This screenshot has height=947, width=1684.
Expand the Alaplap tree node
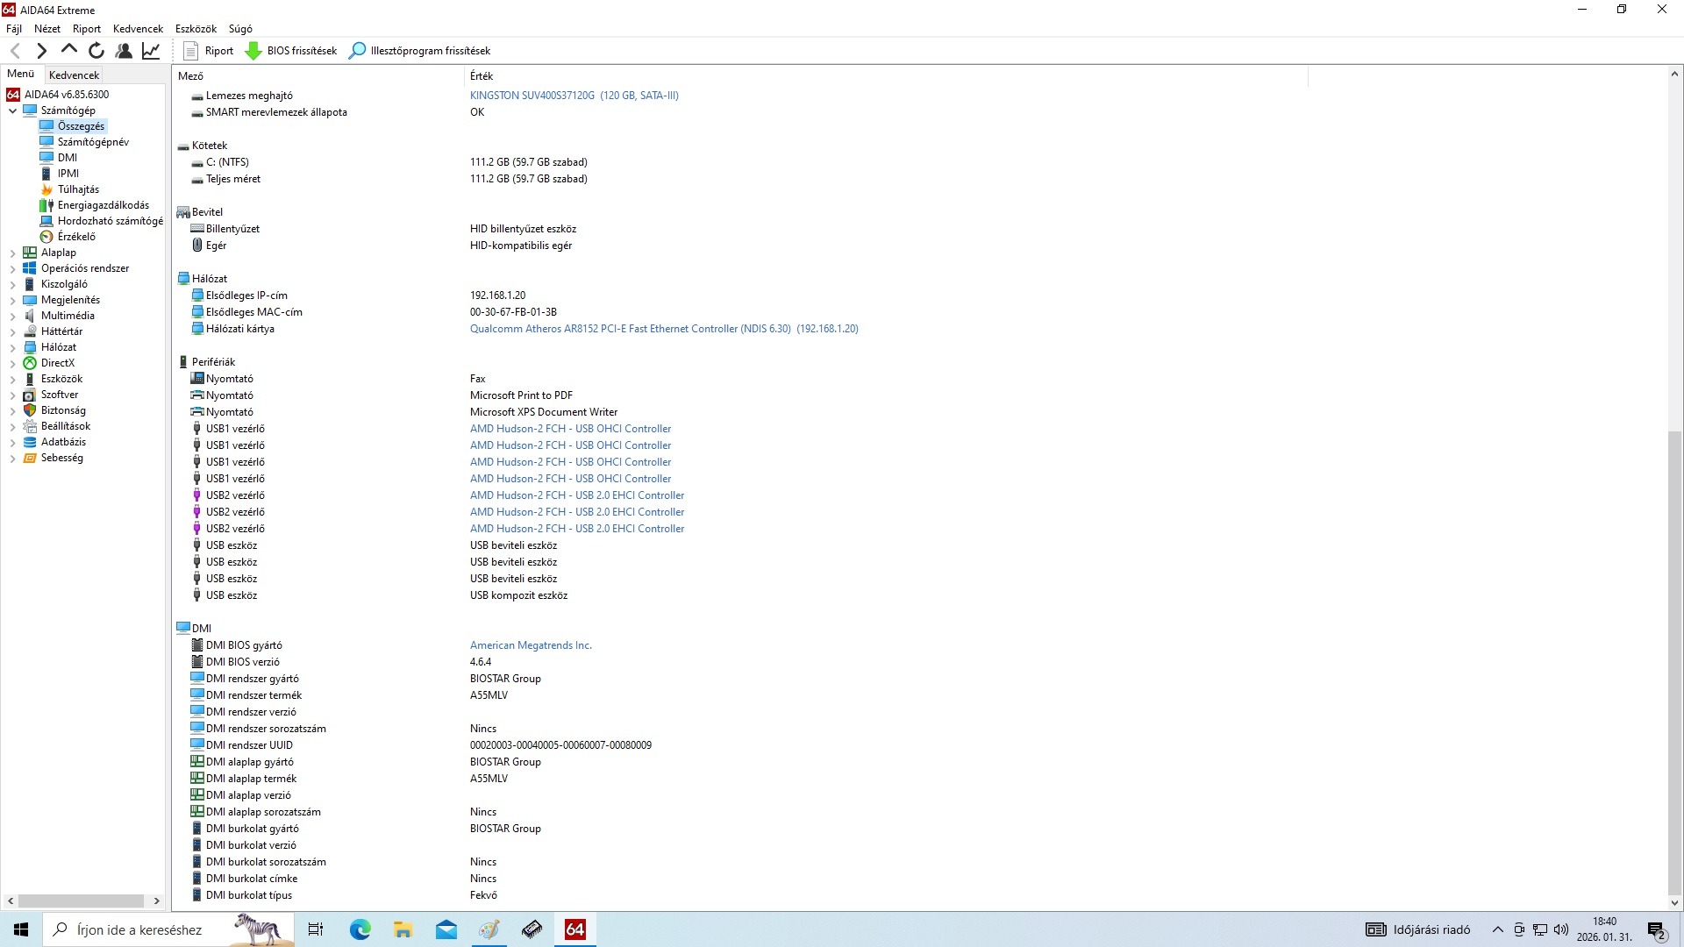click(12, 253)
